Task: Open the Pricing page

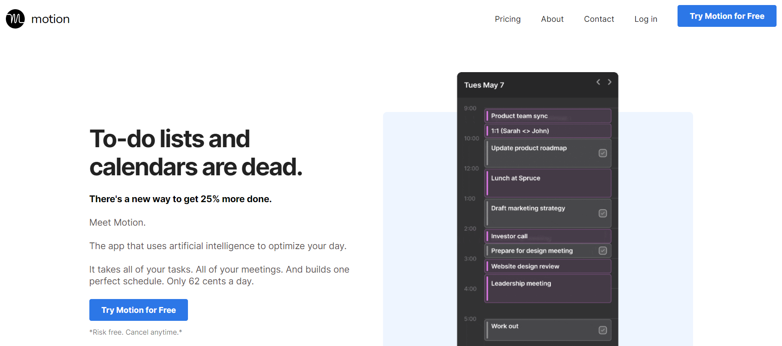Action: (x=508, y=19)
